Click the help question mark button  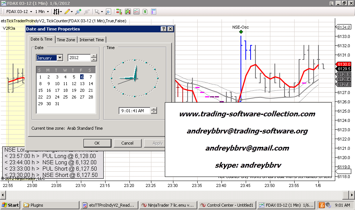pos(164,29)
